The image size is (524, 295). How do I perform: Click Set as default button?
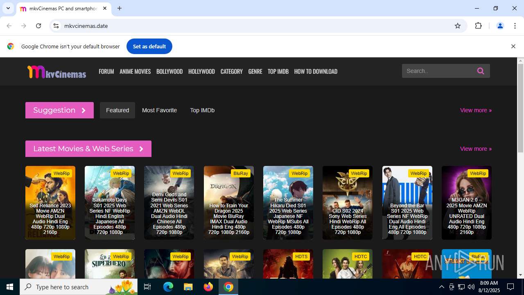point(149,46)
